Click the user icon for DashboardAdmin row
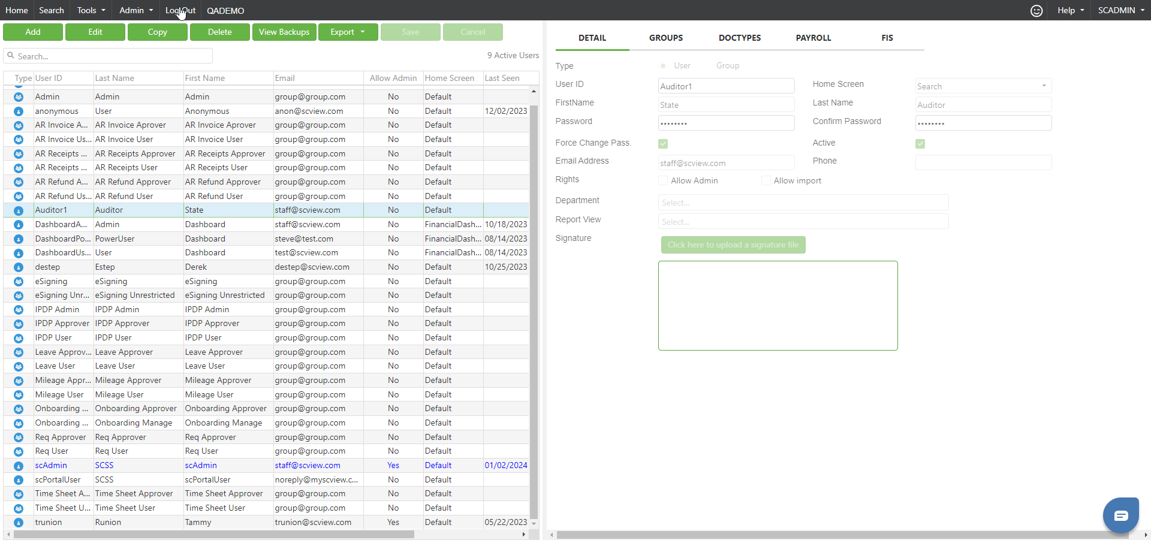This screenshot has height=546, width=1151. pyautogui.click(x=19, y=225)
